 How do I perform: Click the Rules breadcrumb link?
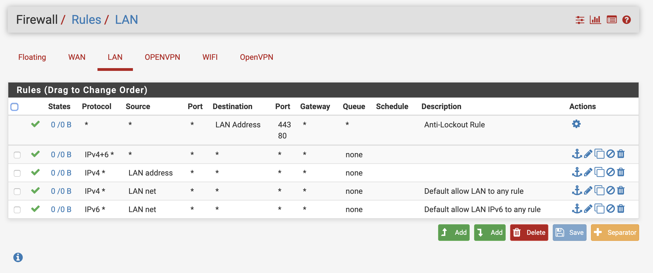click(x=86, y=20)
